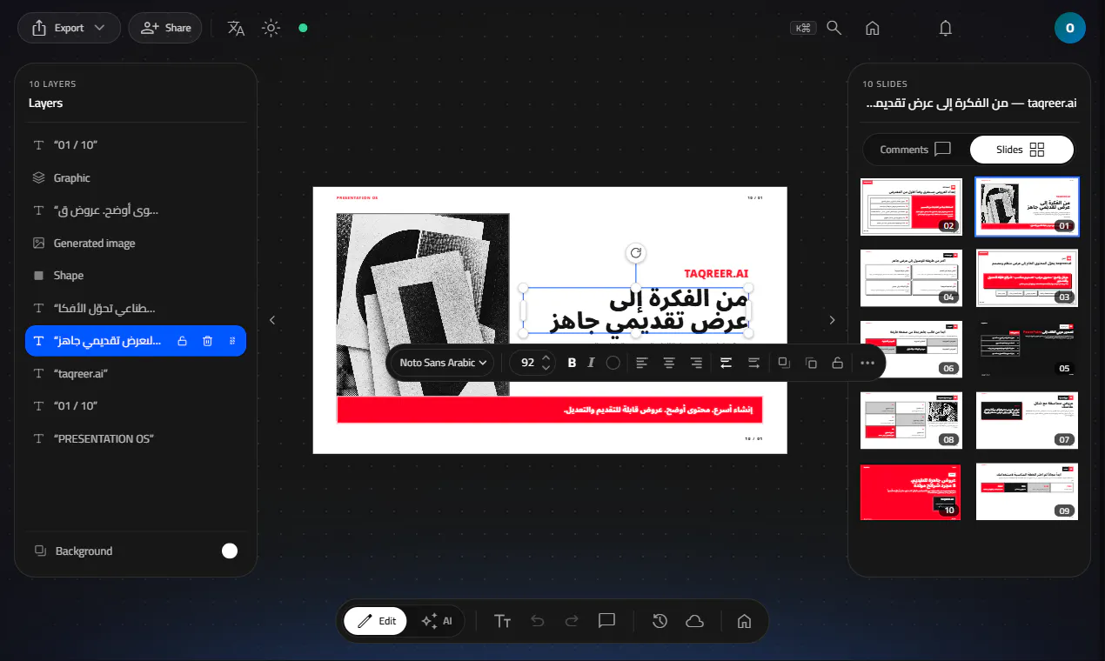
Task: Select the "PRESENTATION OS" text layer
Action: [136, 438]
